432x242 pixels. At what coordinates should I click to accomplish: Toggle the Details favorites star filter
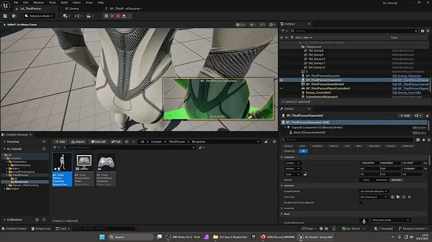424,140
